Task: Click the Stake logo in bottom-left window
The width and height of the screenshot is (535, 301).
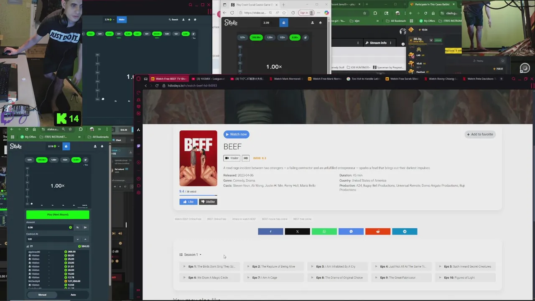Action: tap(16, 146)
